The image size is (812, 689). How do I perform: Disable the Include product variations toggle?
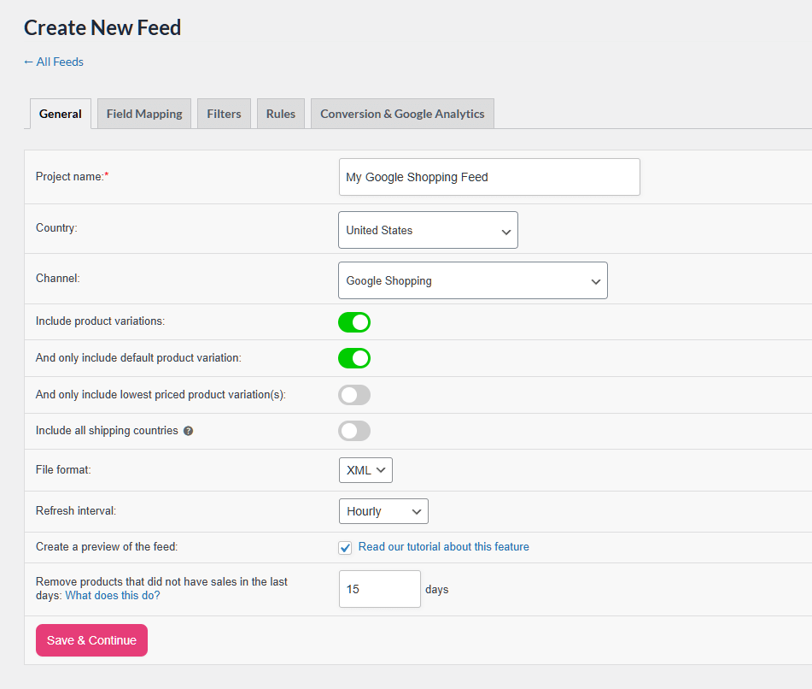(x=354, y=322)
